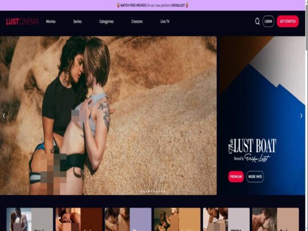Open the Live TV menu item
The width and height of the screenshot is (308, 231).
tap(165, 22)
